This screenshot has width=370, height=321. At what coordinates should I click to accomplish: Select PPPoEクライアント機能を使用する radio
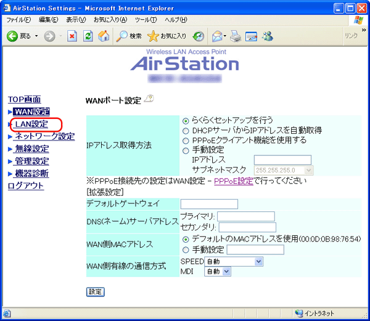click(186, 141)
